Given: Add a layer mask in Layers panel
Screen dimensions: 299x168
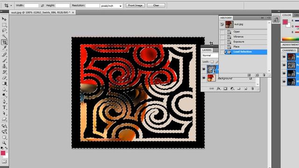Looking at the screenshot, I should pos(225,89).
